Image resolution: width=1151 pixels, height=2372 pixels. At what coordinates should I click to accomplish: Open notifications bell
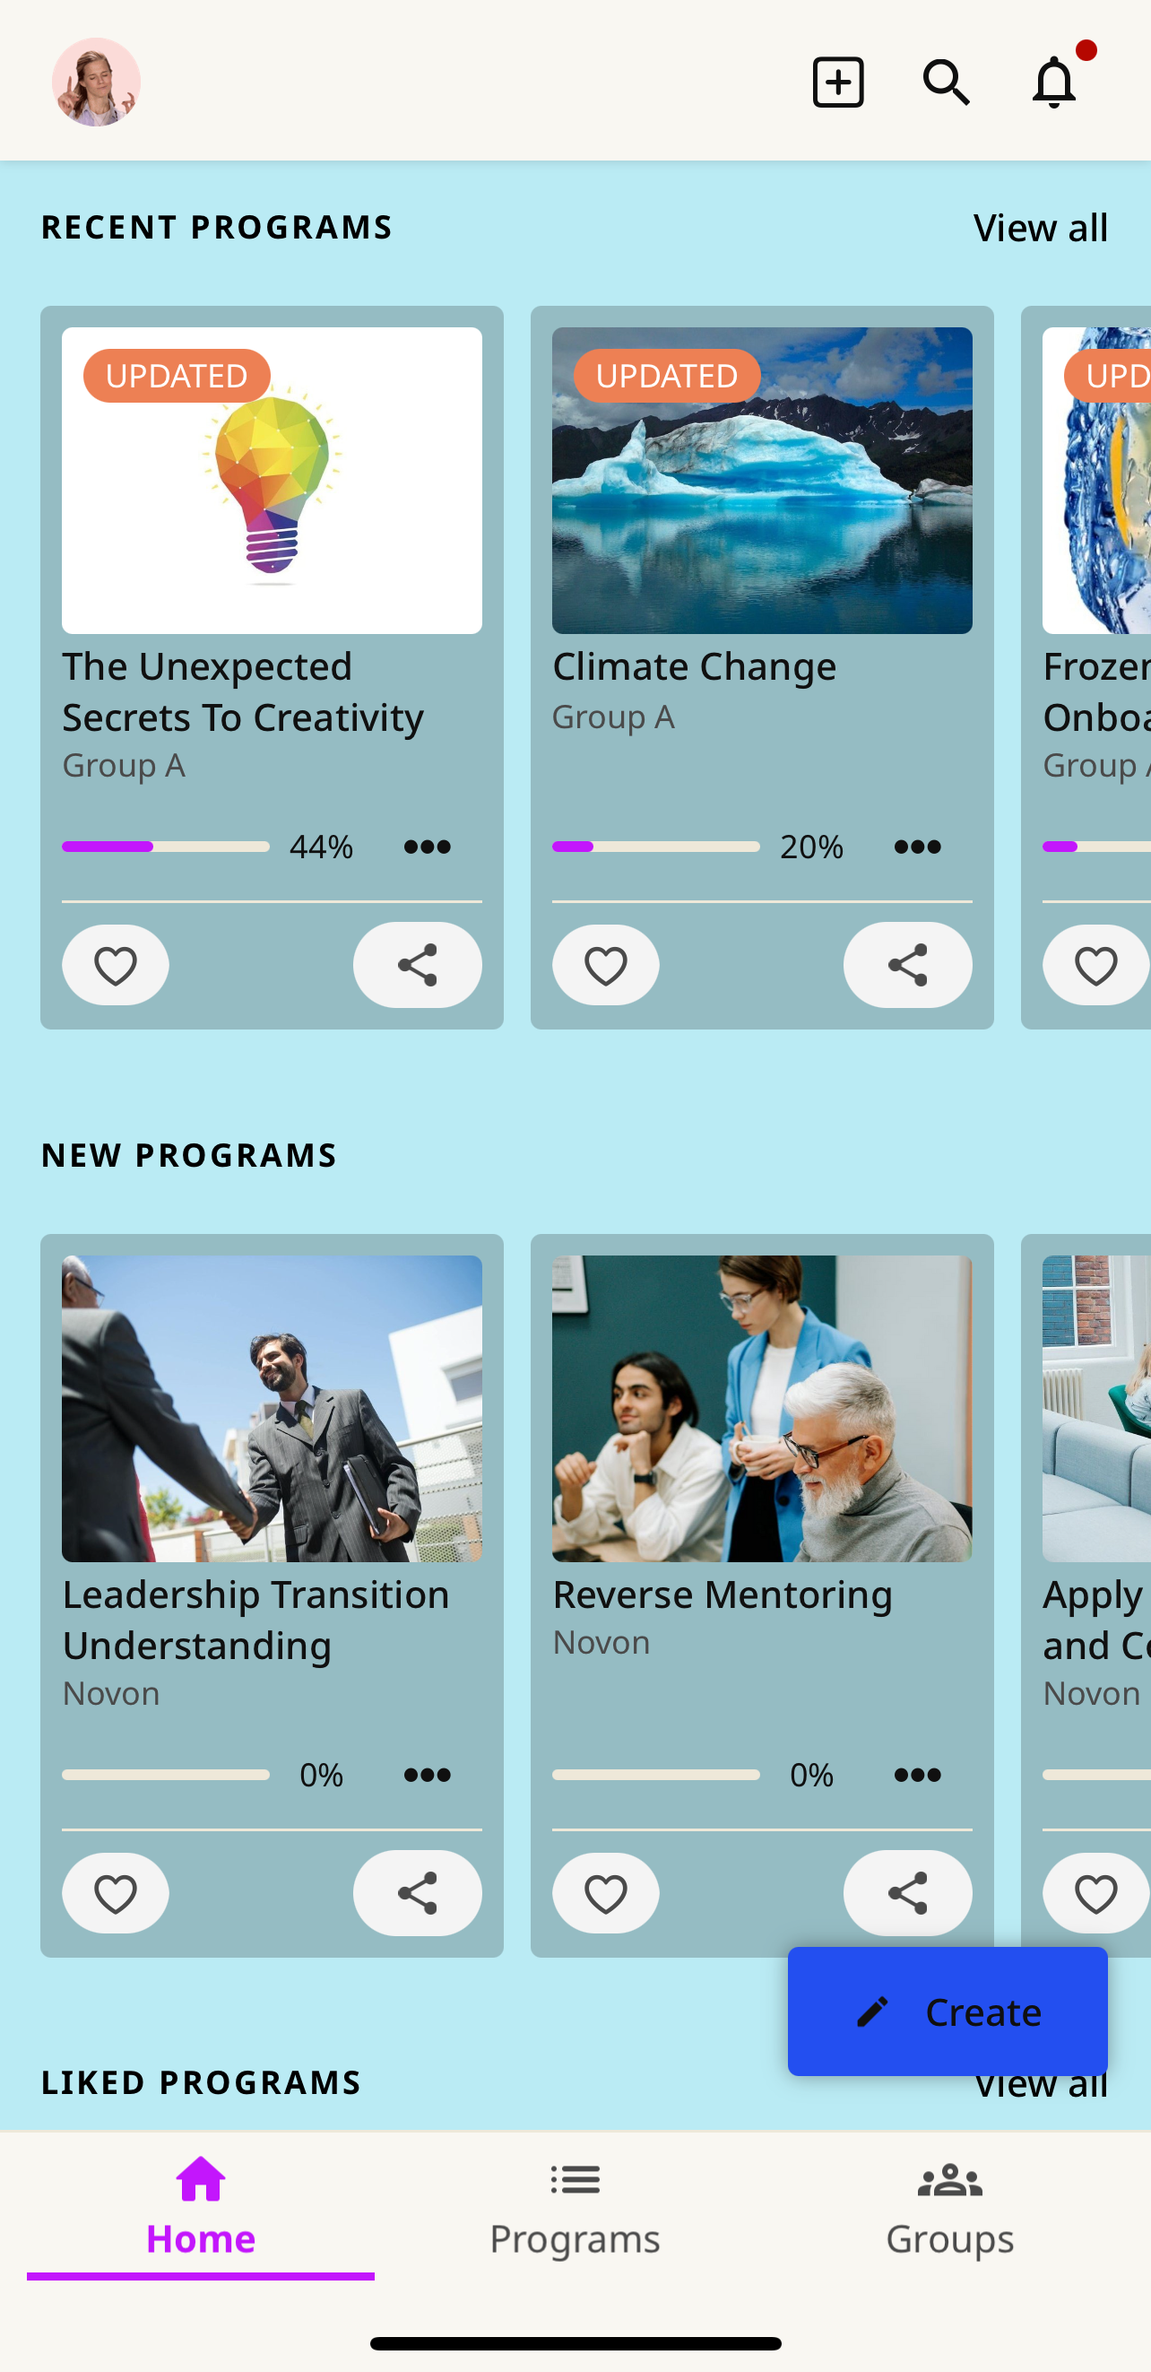1054,82
